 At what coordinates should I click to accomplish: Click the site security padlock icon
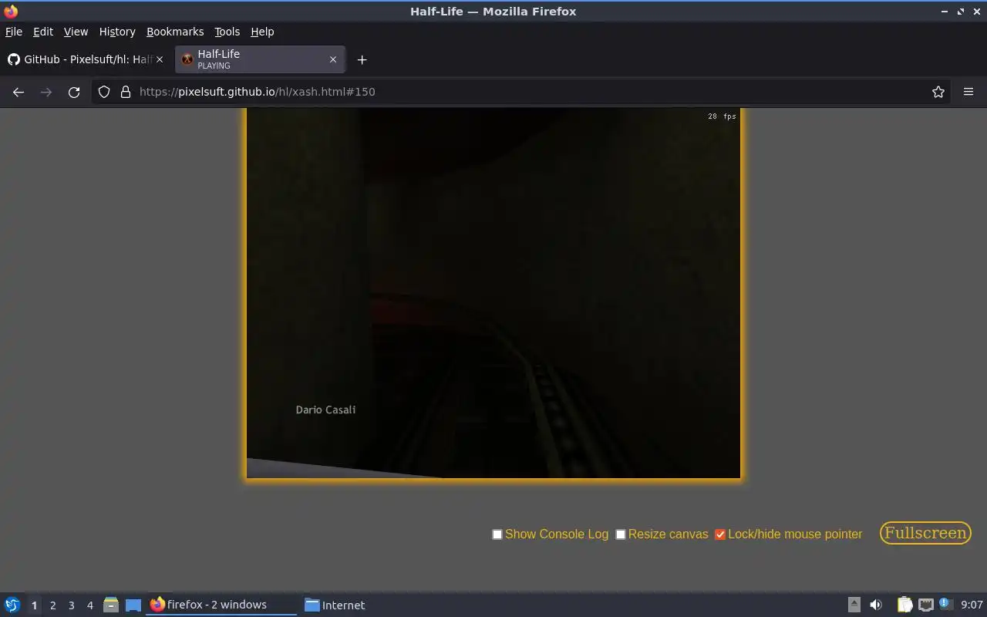pos(126,92)
